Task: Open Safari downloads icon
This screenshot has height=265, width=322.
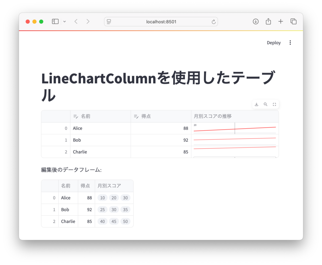Action: [256, 21]
